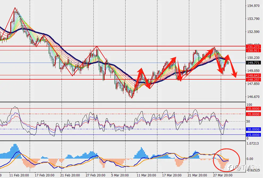
Task: Select the red 151.273 resistance level label
Action: pyautogui.click(x=253, y=46)
